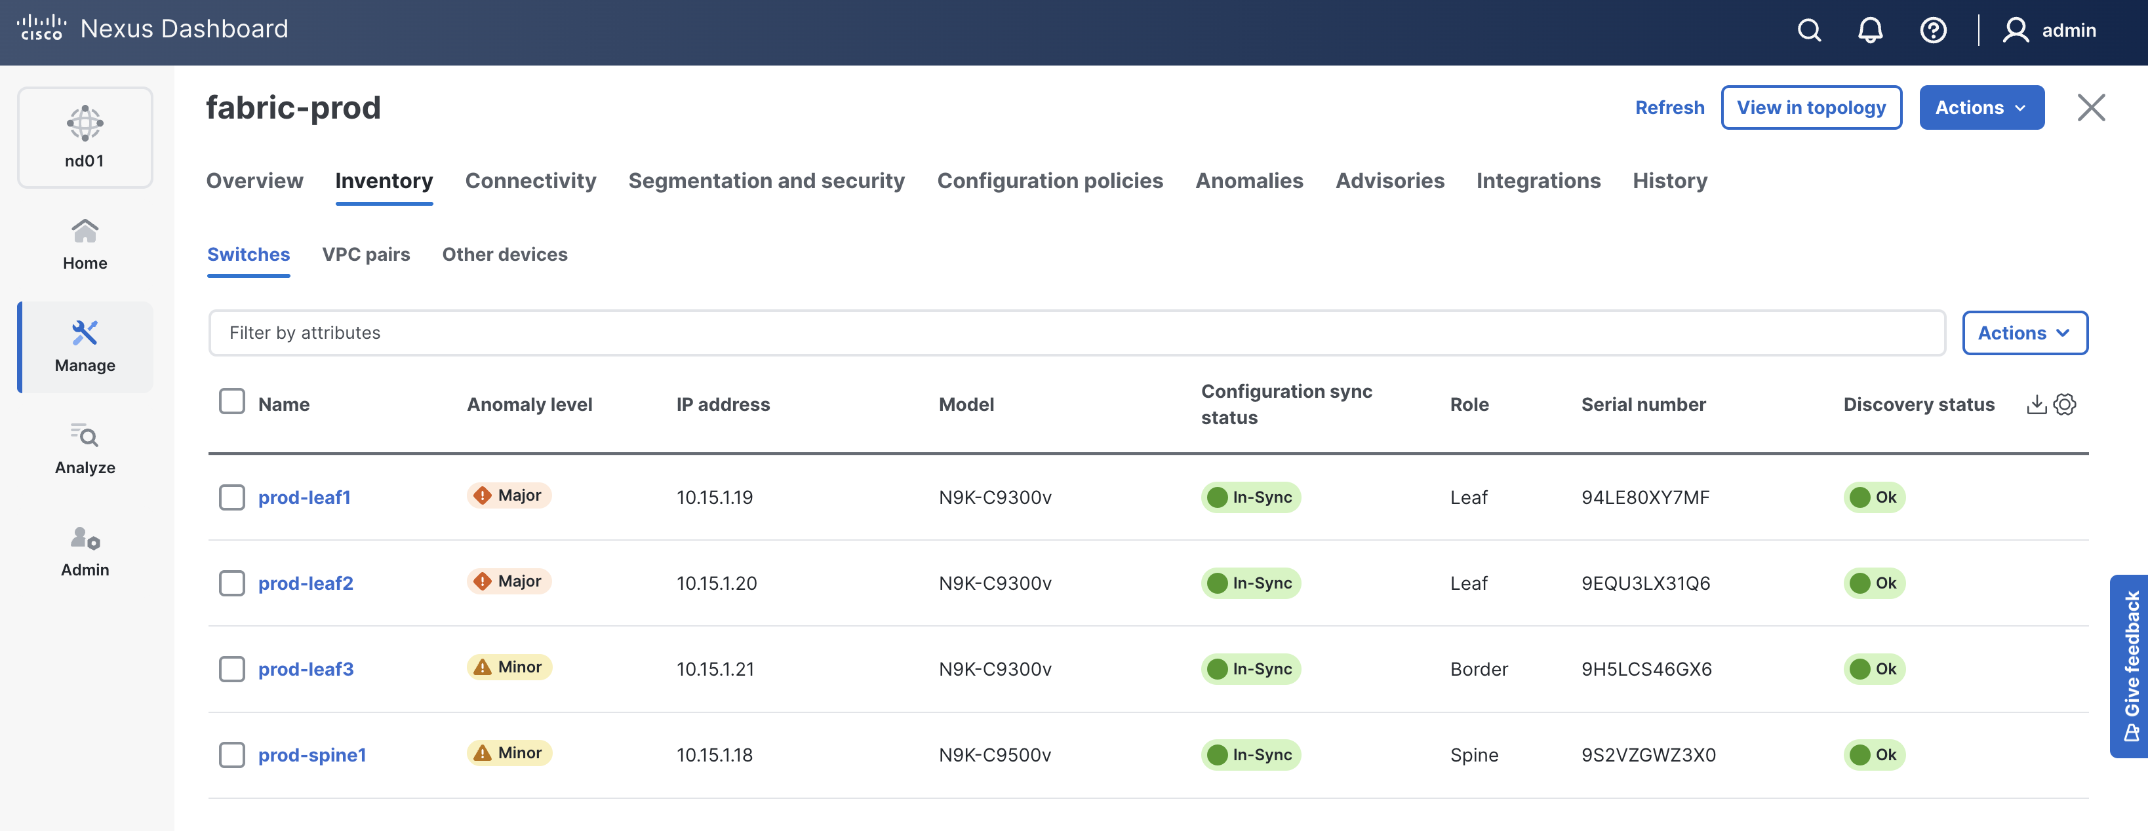The width and height of the screenshot is (2148, 831).
Task: Open the prod-leaf3 switch link
Action: pos(305,669)
